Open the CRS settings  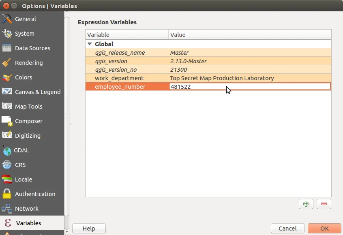point(21,164)
